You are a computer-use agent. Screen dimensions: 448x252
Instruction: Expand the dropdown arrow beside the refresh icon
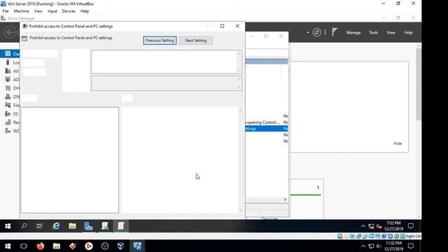point(308,33)
